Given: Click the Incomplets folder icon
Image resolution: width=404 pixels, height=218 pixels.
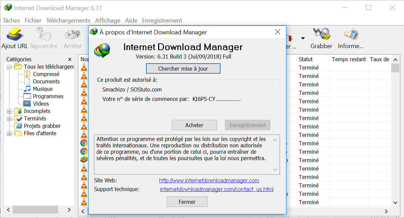Looking at the screenshot, I should (x=18, y=111).
